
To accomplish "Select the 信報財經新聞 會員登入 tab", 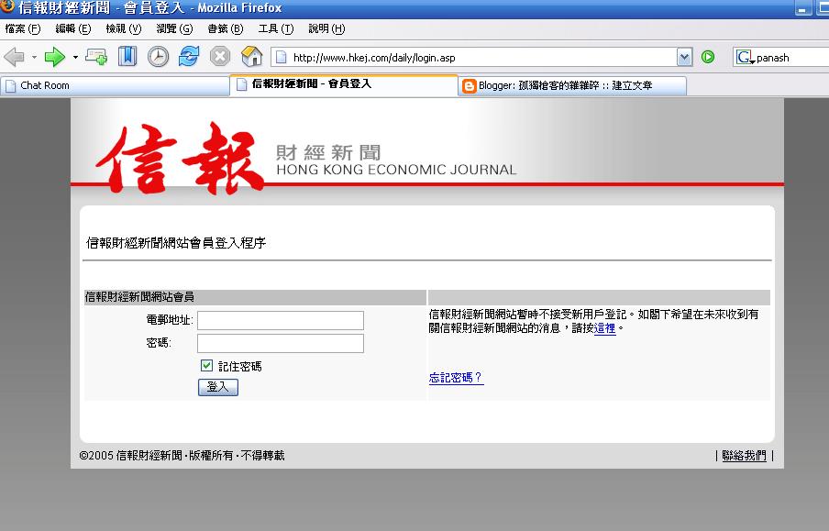I will pyautogui.click(x=344, y=84).
